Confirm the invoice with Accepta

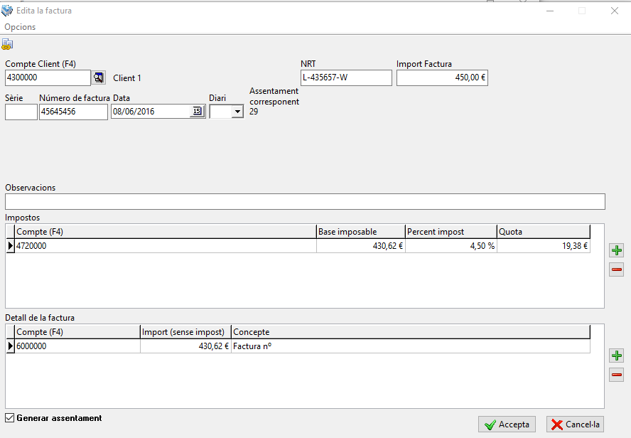tap(507, 424)
